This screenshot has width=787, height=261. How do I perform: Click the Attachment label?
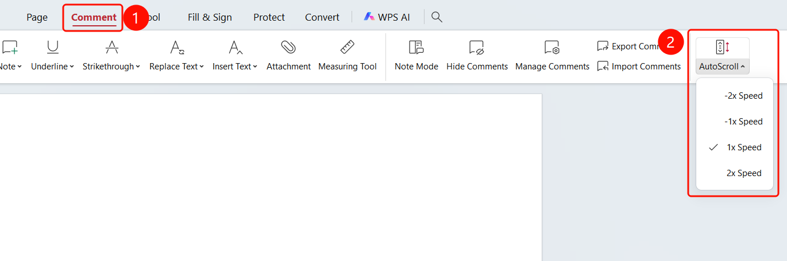coord(288,67)
